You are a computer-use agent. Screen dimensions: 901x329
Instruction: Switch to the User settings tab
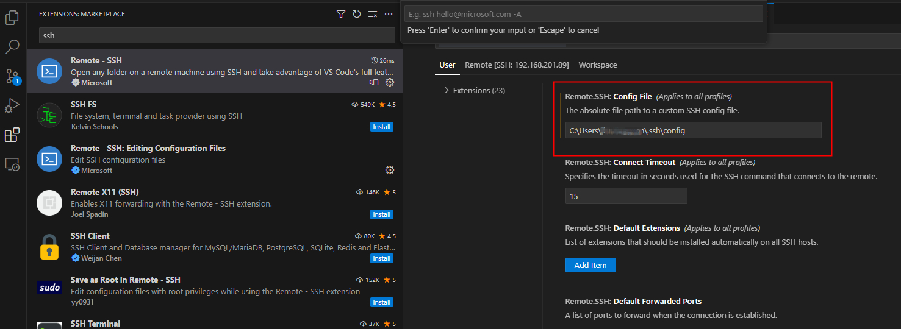coord(448,65)
